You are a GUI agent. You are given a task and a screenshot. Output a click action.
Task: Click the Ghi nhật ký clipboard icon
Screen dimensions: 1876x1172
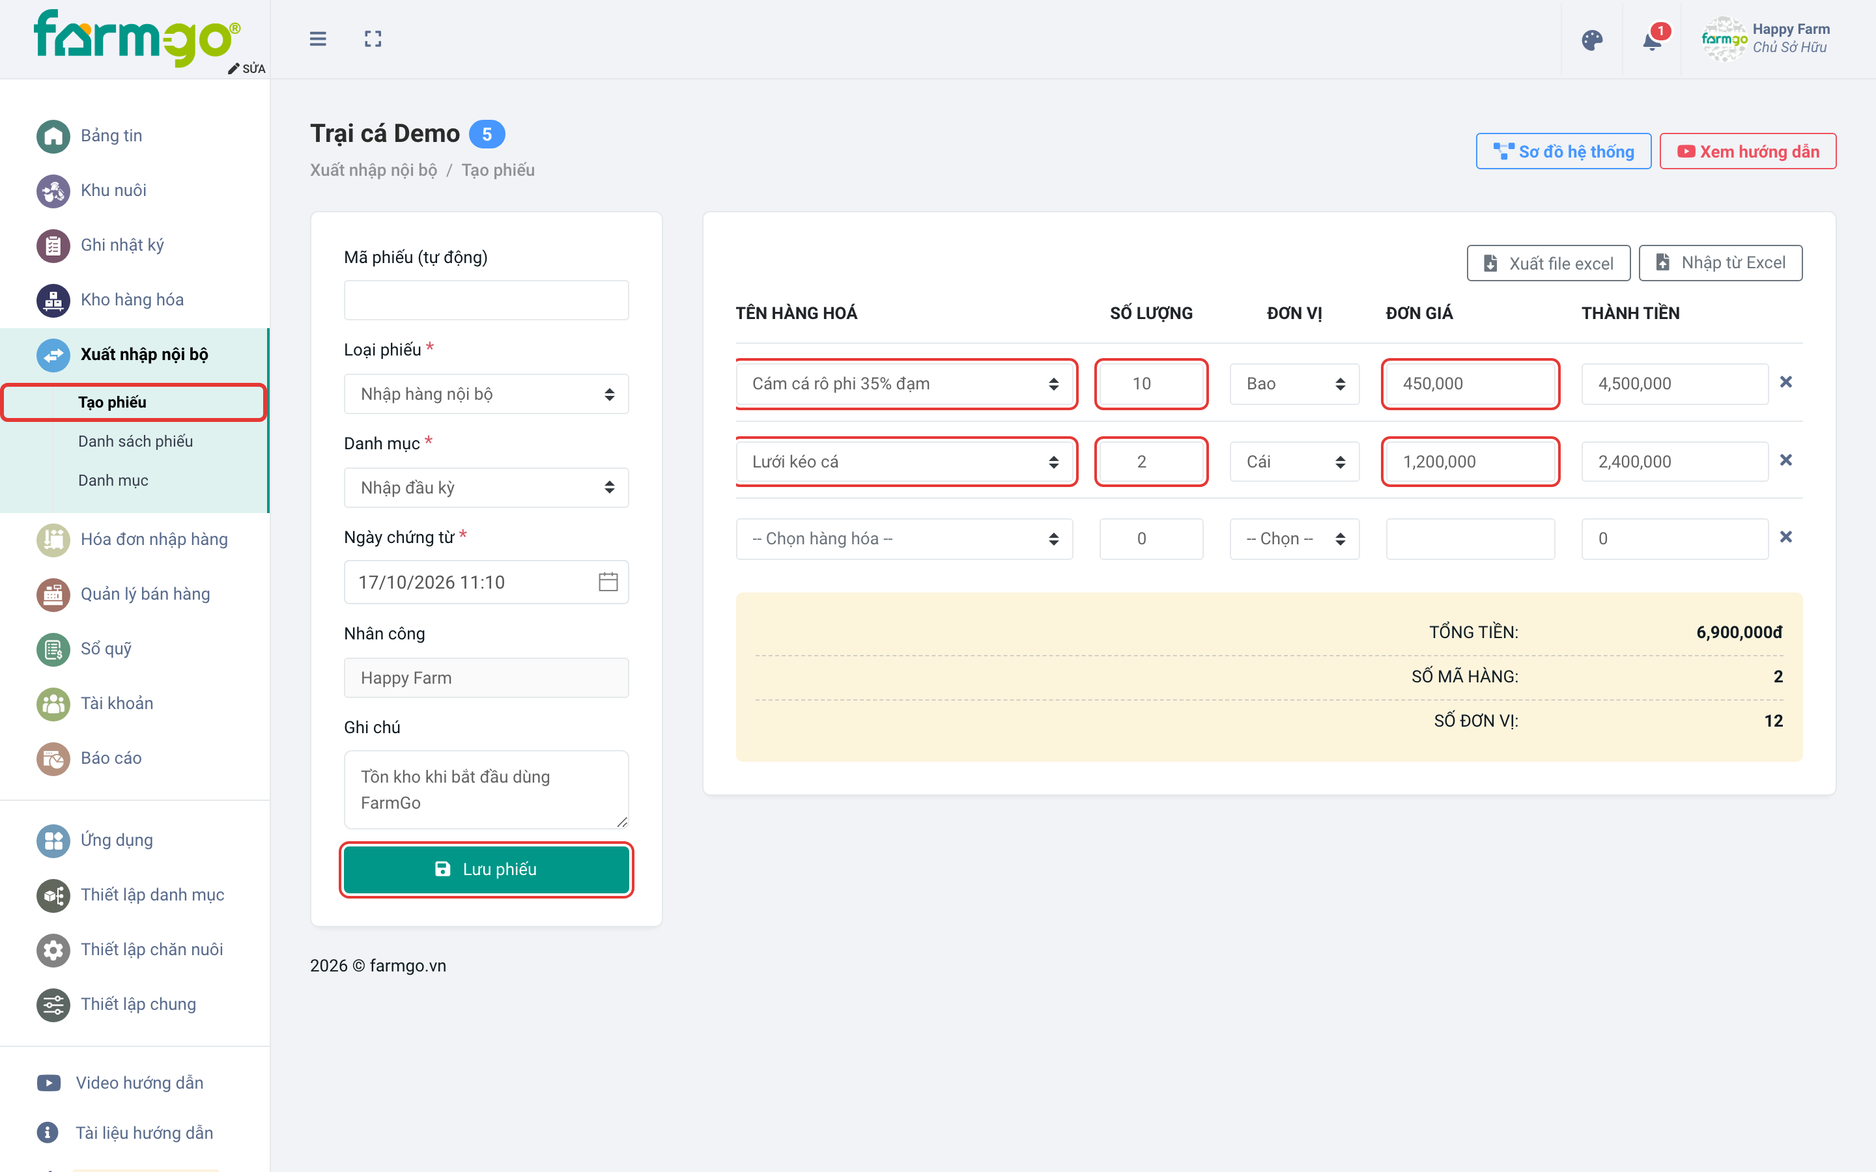53,245
